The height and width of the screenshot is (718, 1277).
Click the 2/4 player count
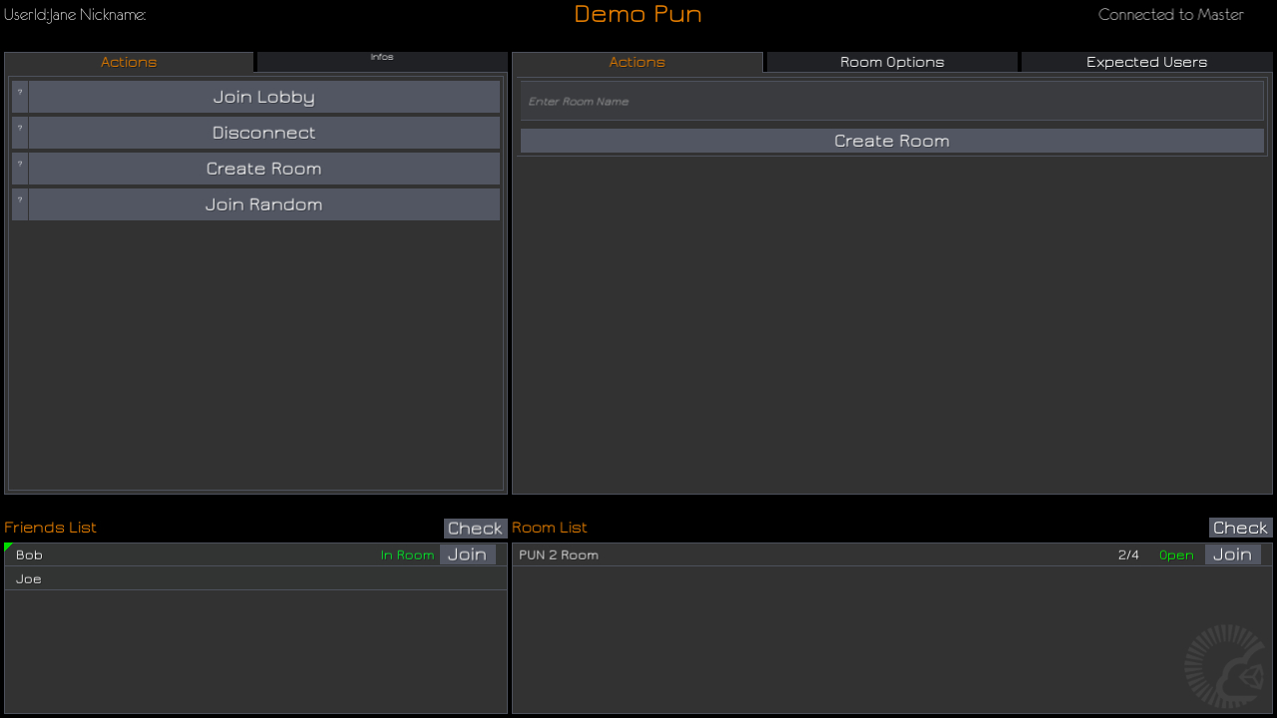1128,555
